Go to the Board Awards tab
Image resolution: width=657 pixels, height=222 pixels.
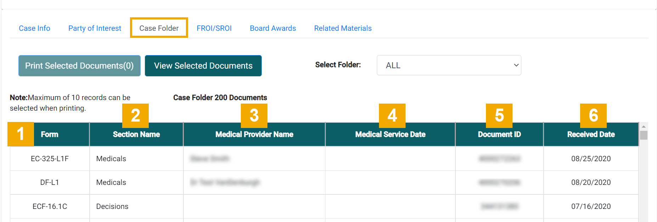[x=273, y=28]
